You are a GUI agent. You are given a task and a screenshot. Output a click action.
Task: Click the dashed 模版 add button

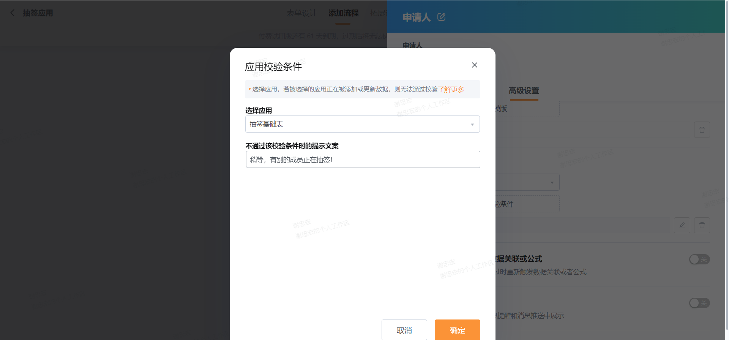pos(527,109)
